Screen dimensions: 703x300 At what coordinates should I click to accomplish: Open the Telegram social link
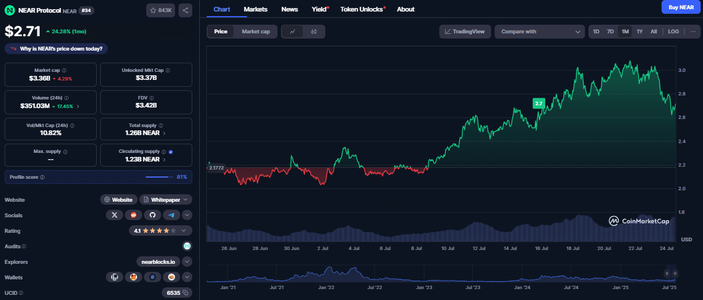click(x=172, y=215)
